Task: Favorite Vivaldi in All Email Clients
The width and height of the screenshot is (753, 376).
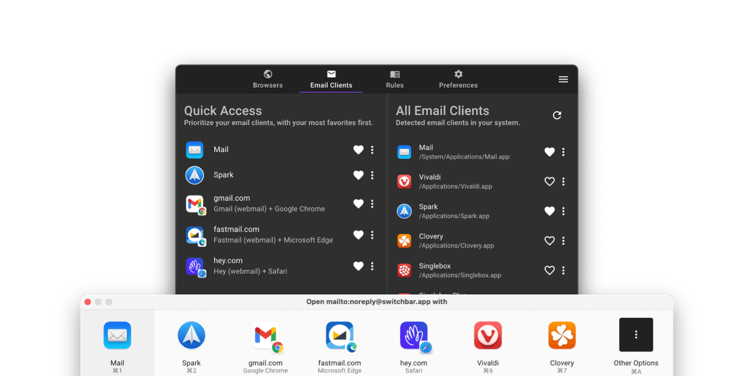Action: point(549,182)
